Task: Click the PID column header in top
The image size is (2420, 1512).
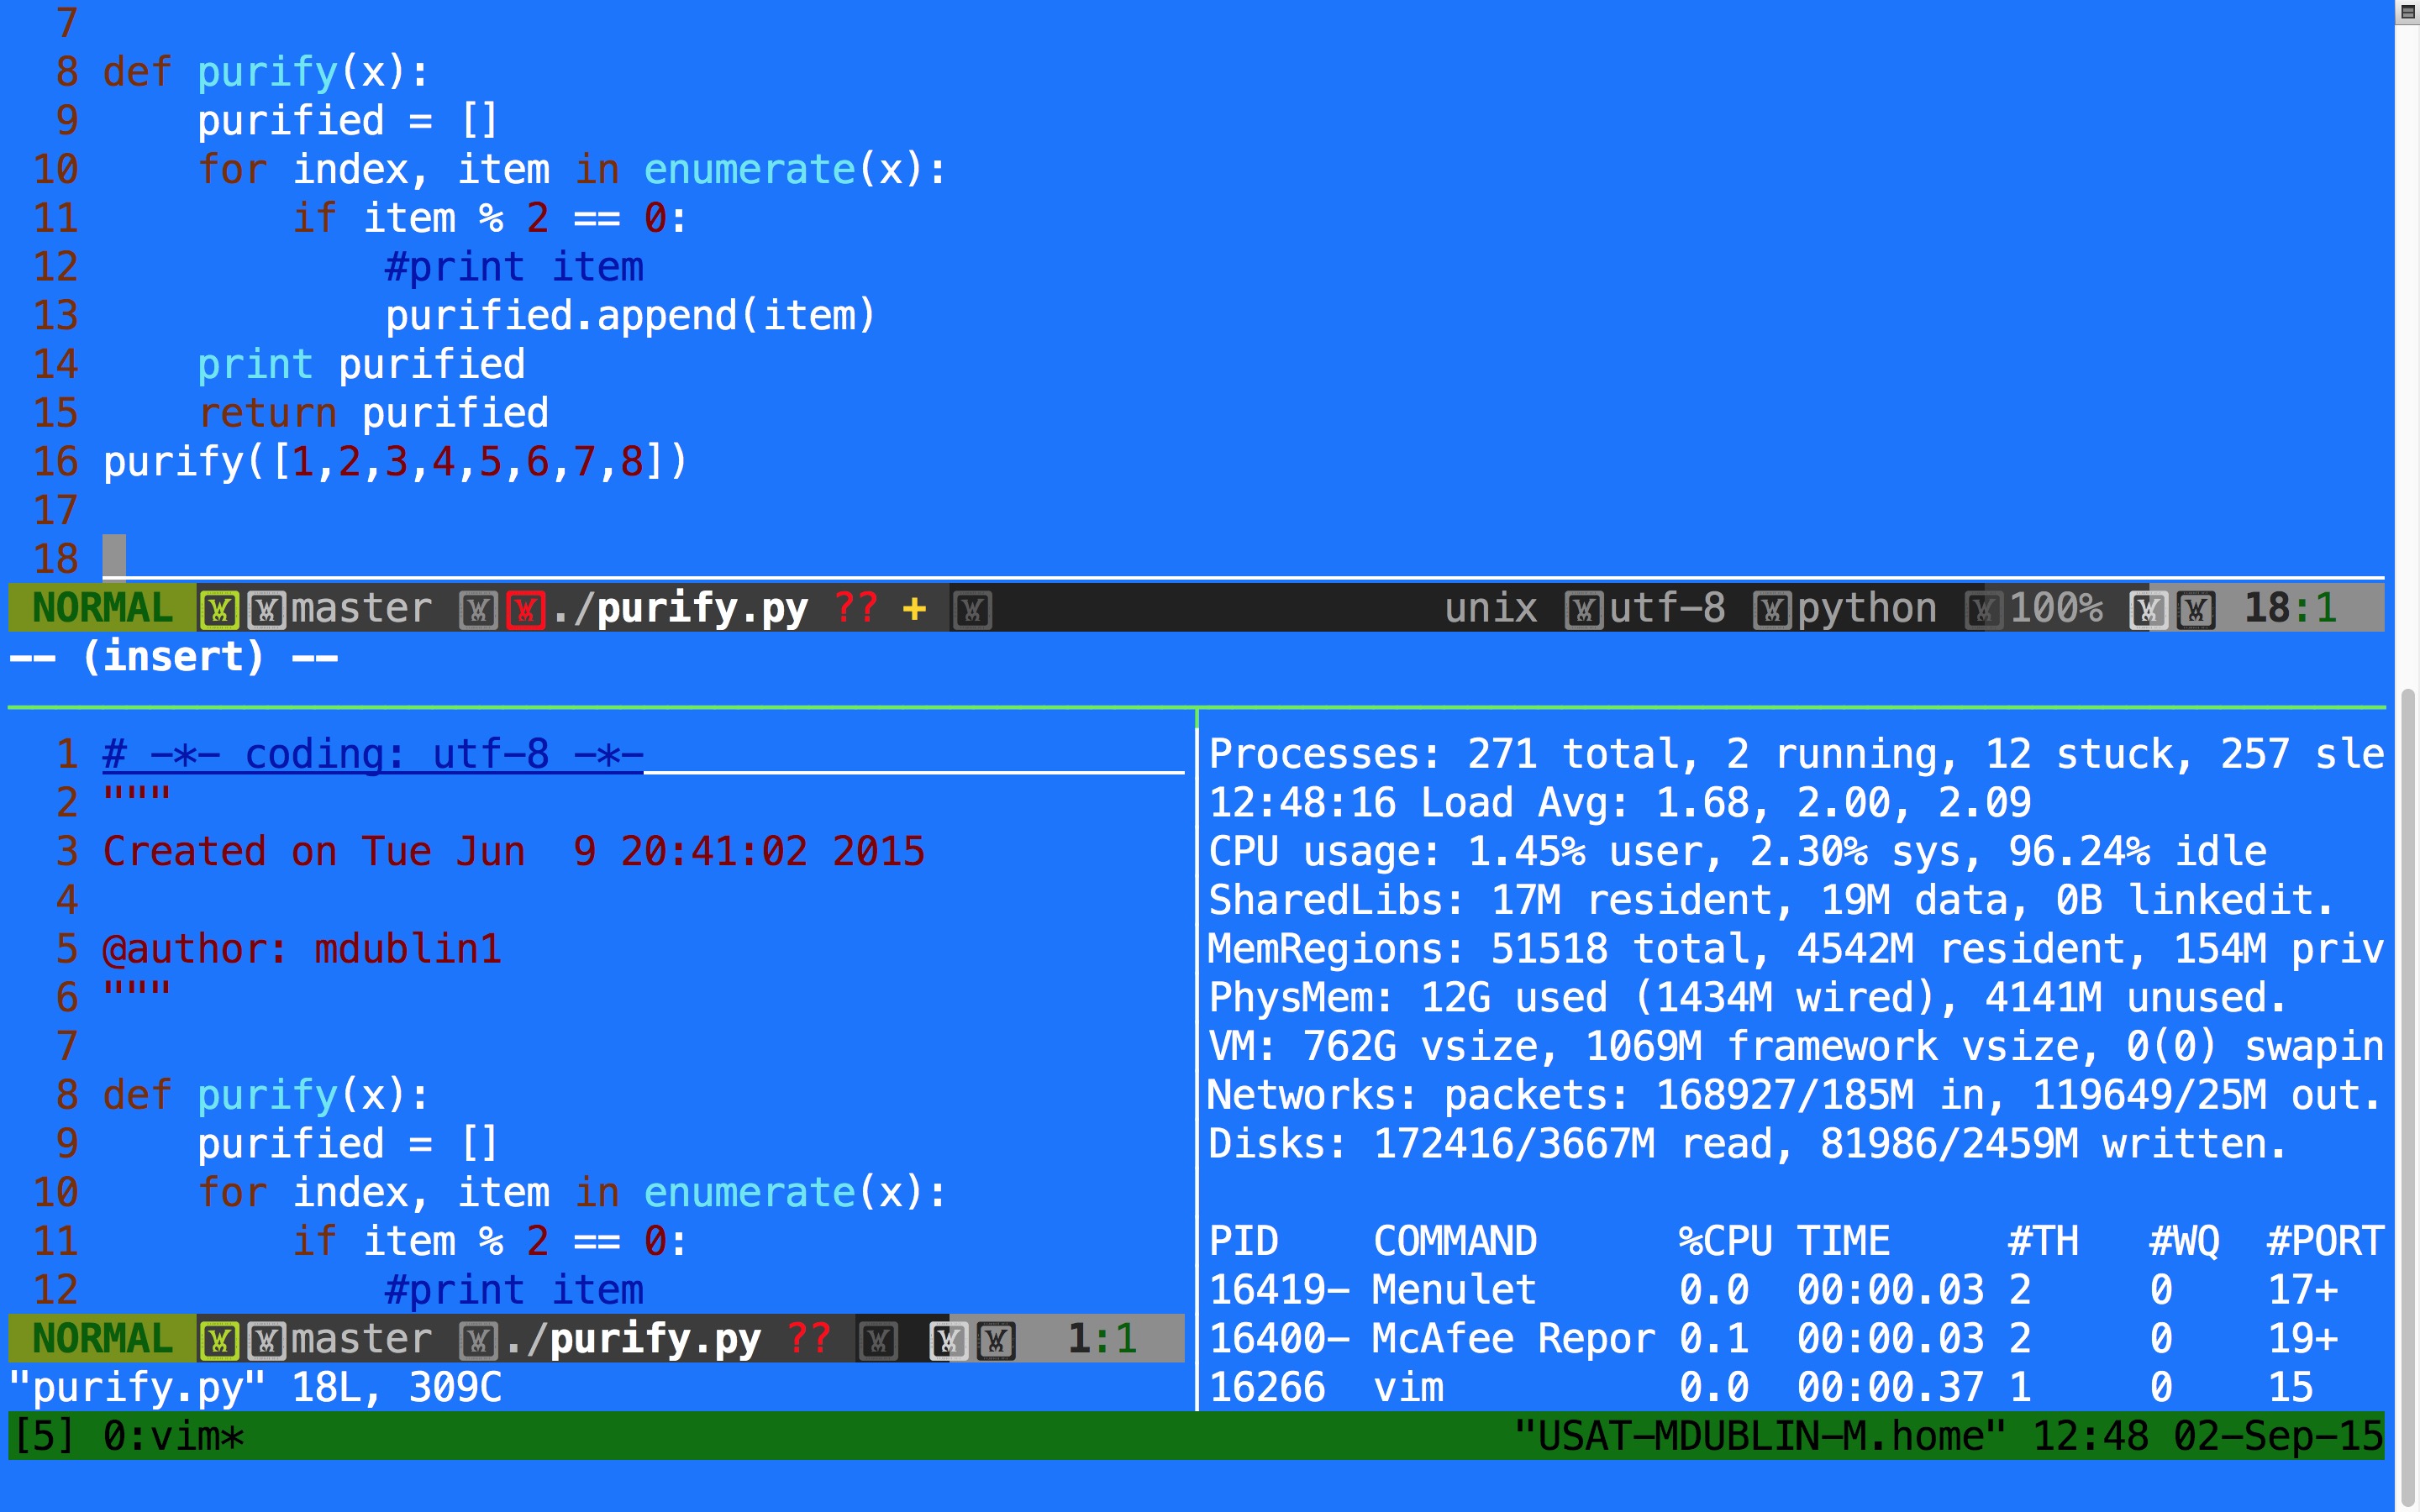Action: [1243, 1241]
